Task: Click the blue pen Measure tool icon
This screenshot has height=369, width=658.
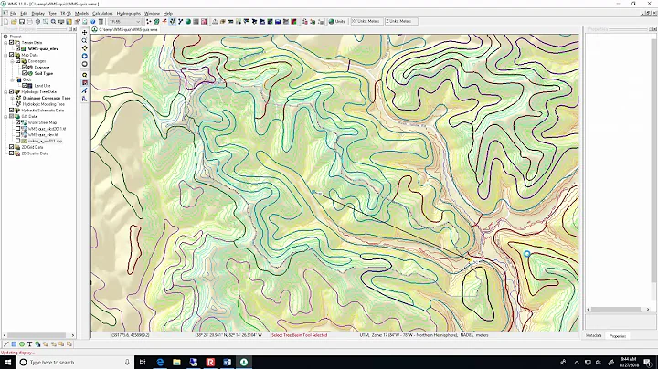Action: 84,90
